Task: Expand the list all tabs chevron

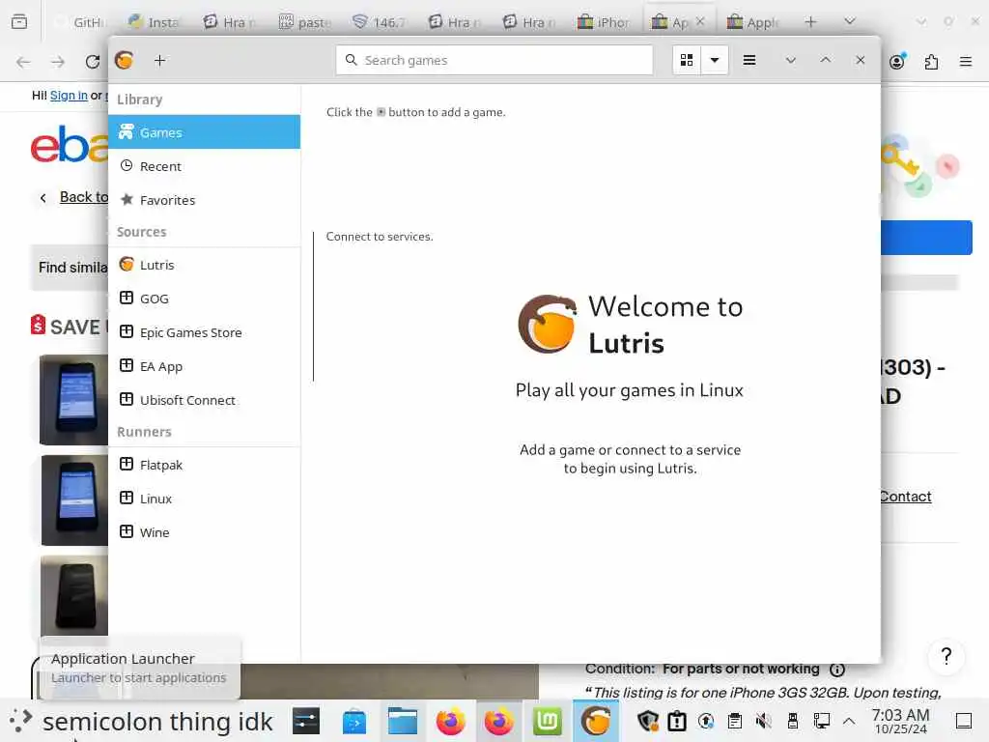Action: pyautogui.click(x=850, y=21)
